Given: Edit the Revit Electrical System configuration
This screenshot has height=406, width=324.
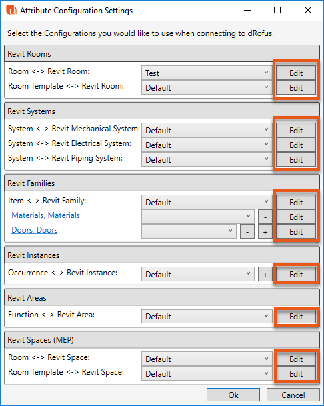Looking at the screenshot, I should click(296, 145).
